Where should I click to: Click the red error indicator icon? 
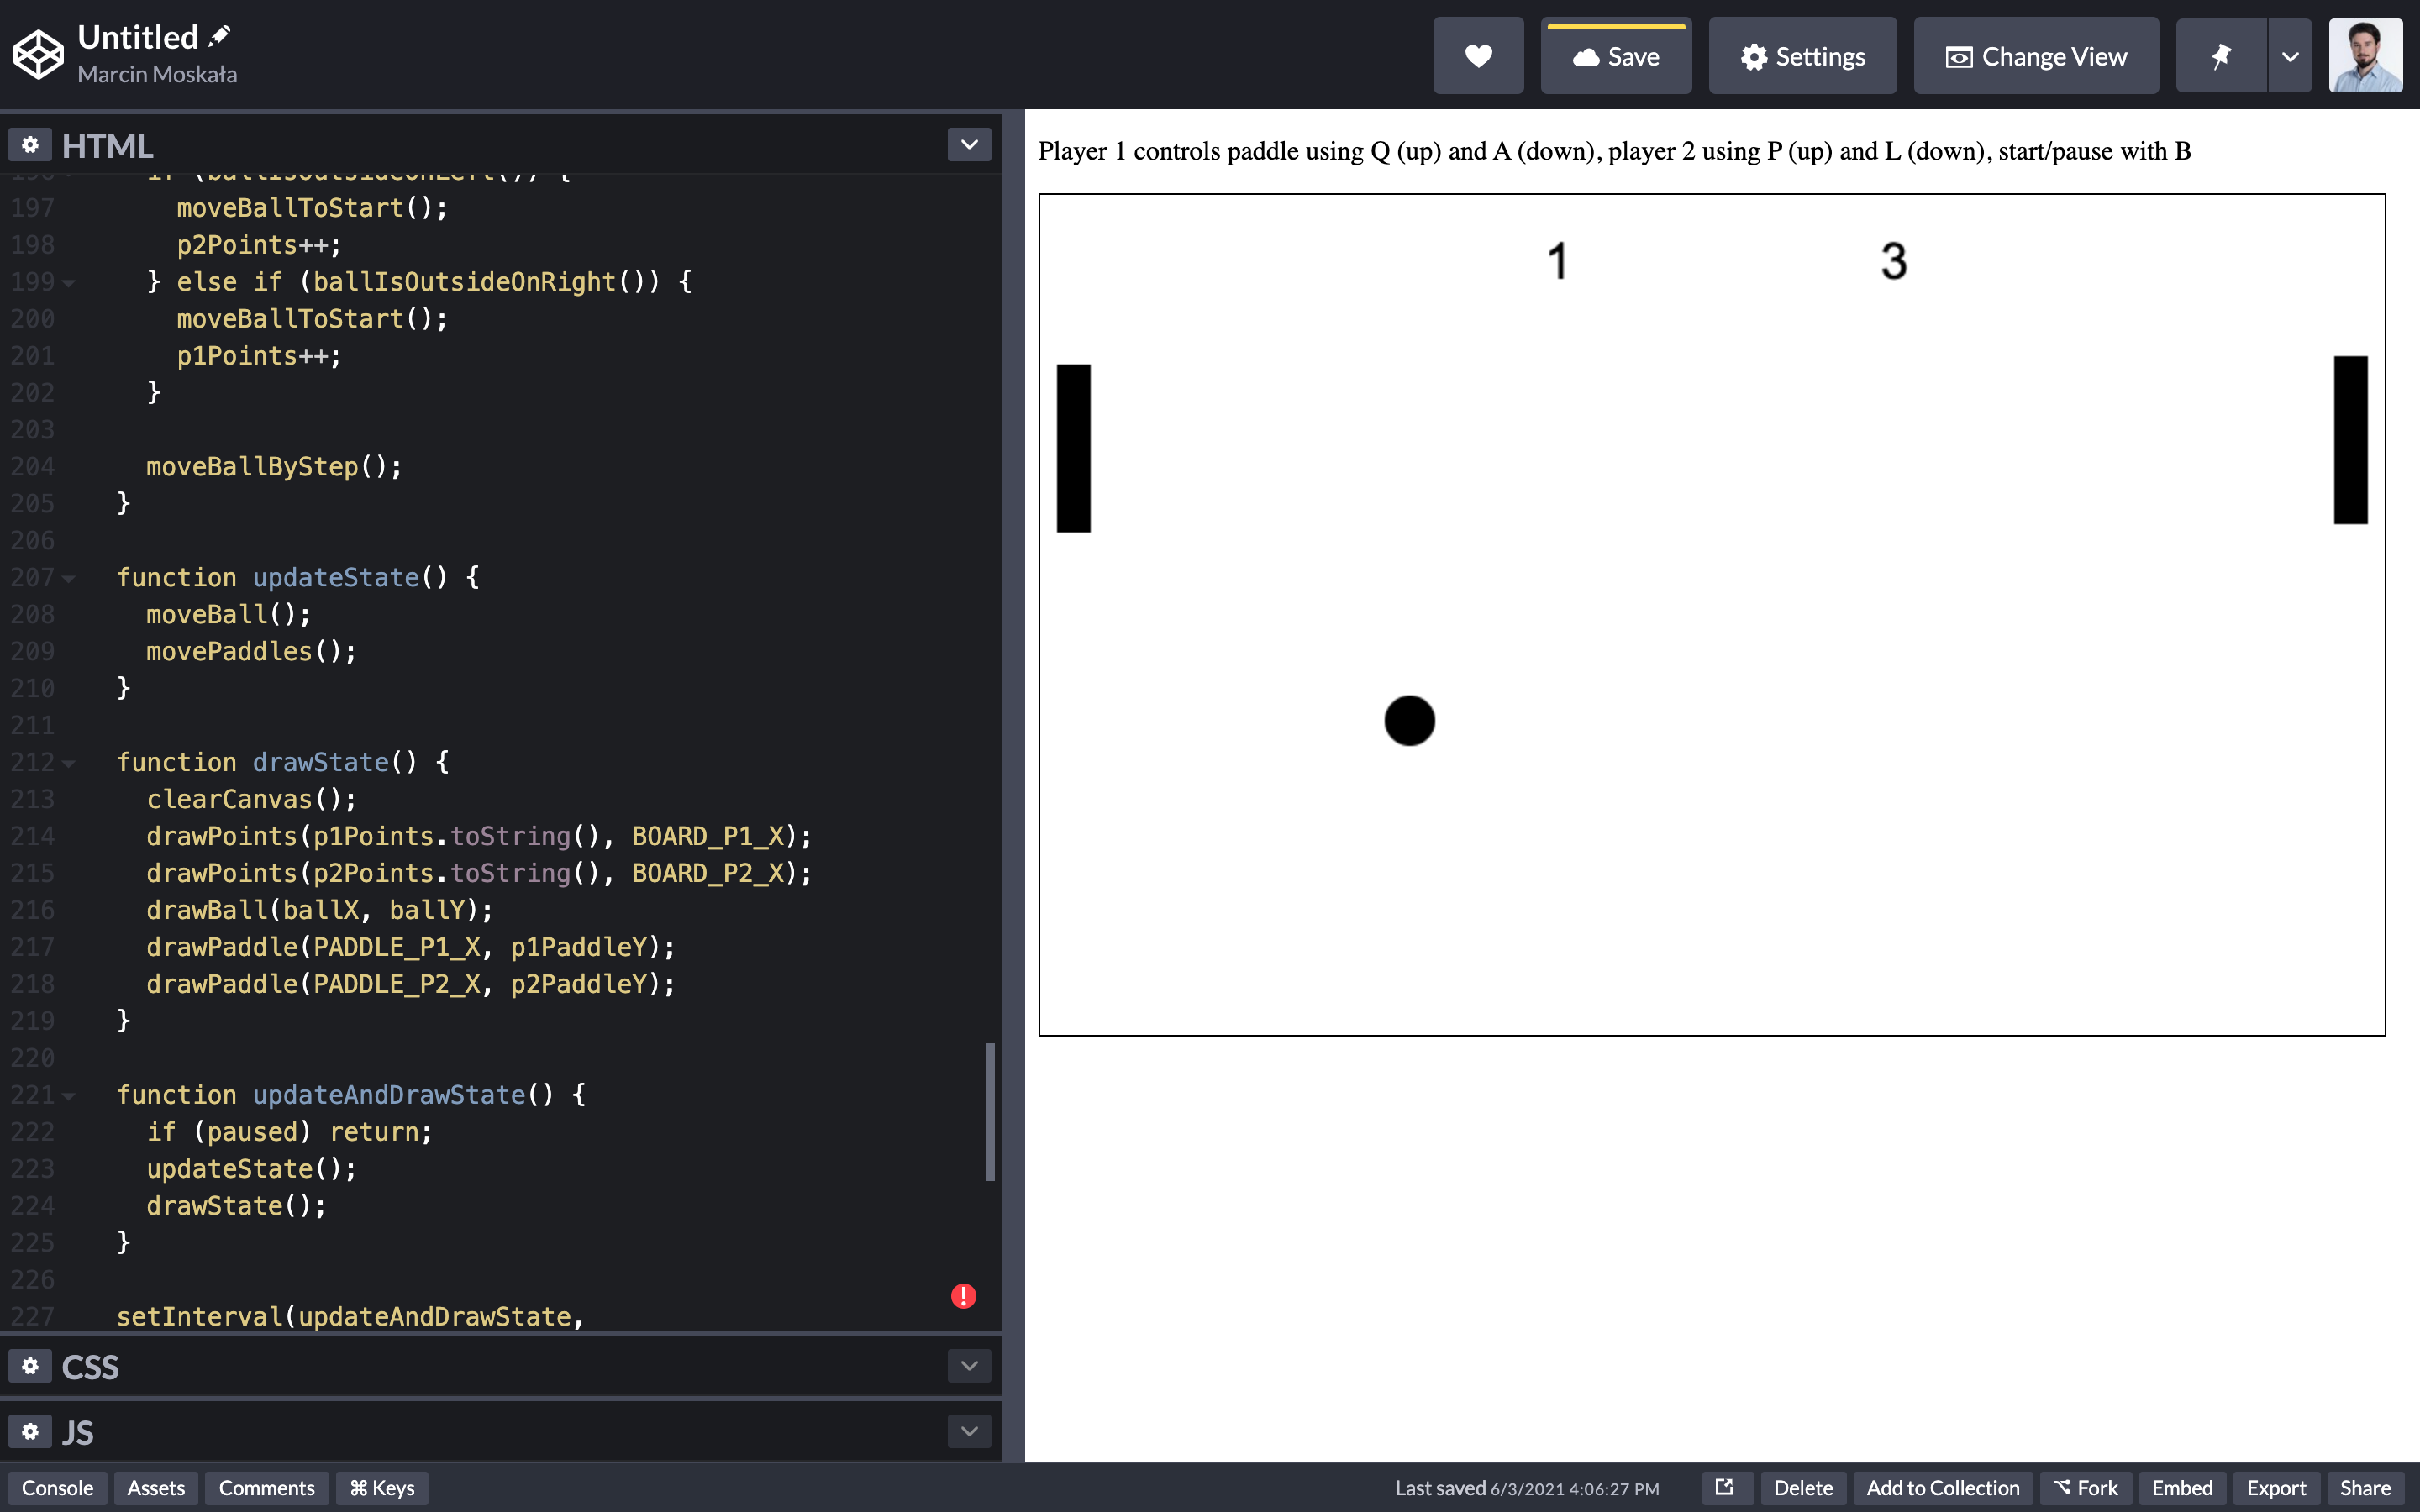coord(963,1296)
